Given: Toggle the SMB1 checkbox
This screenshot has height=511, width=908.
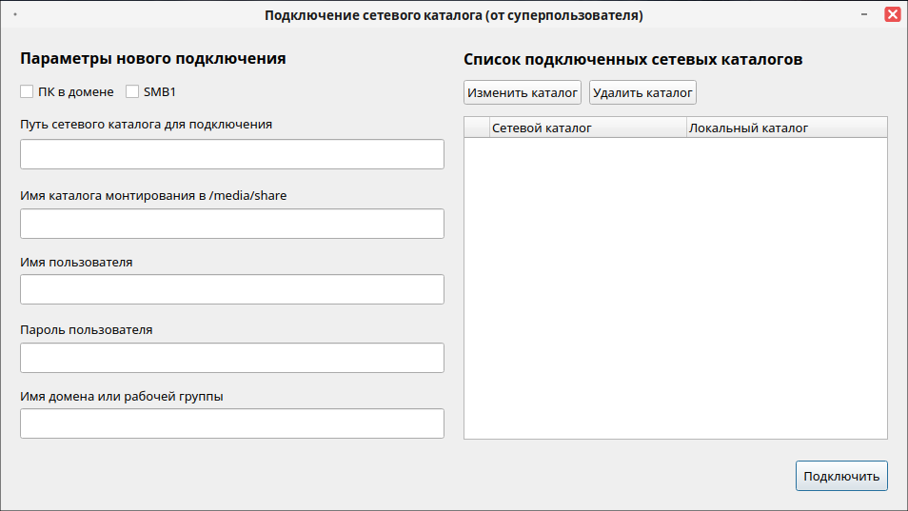Looking at the screenshot, I should (x=132, y=92).
